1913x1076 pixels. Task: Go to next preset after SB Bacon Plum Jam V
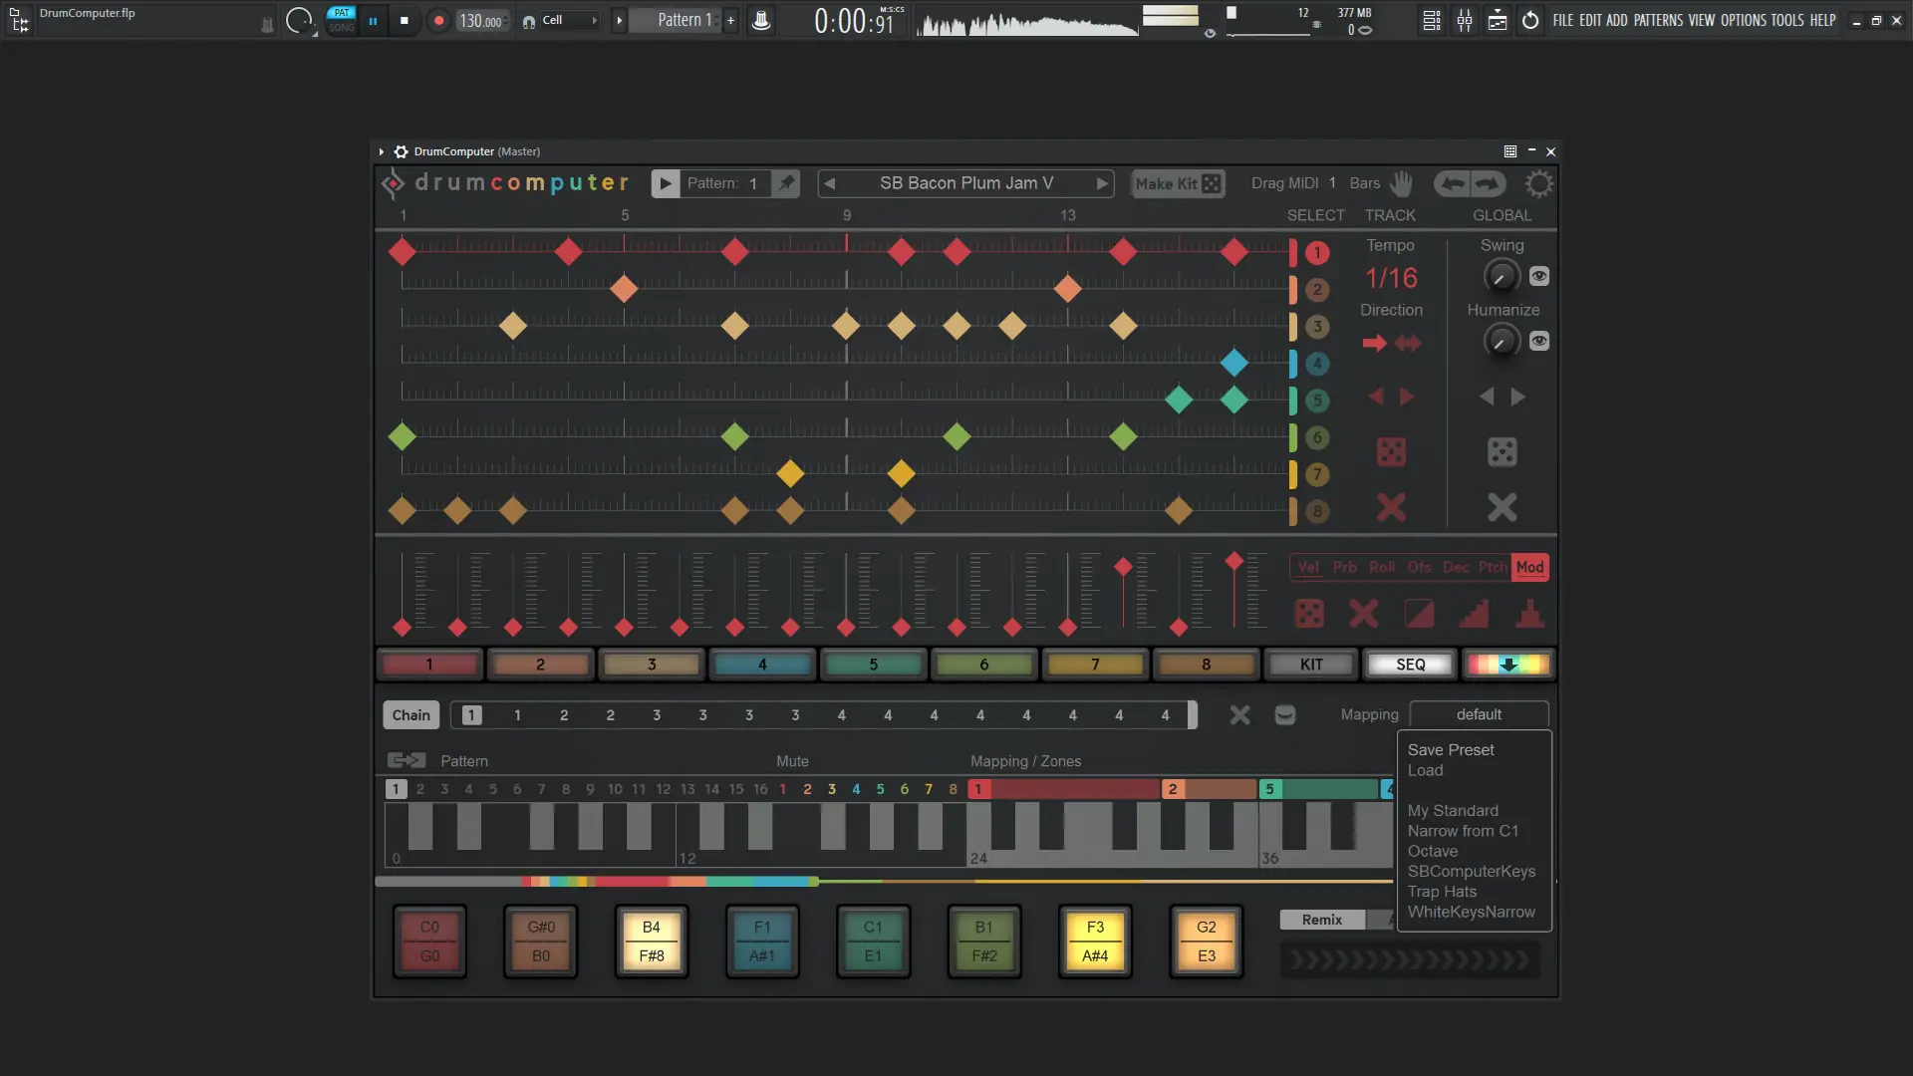[x=1102, y=183]
